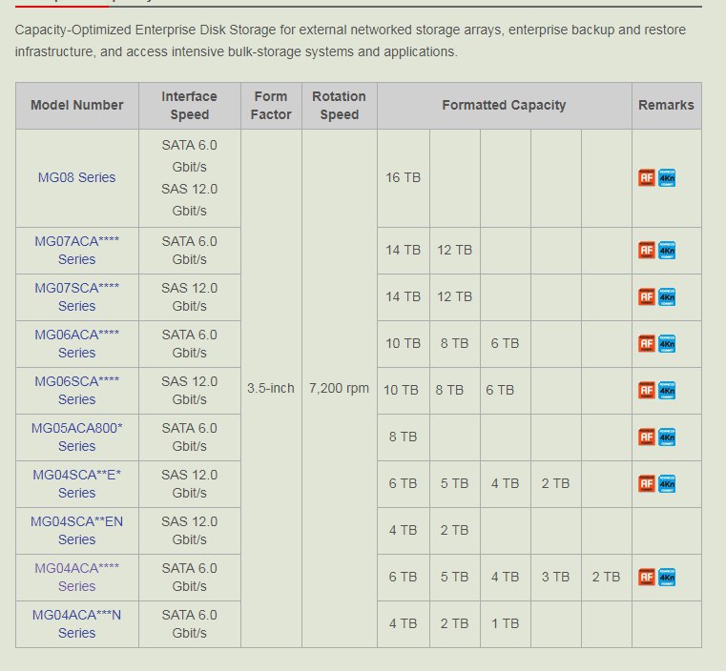The image size is (726, 671).
Task: Click the AF icon in MG08 Series row
Action: pos(647,178)
